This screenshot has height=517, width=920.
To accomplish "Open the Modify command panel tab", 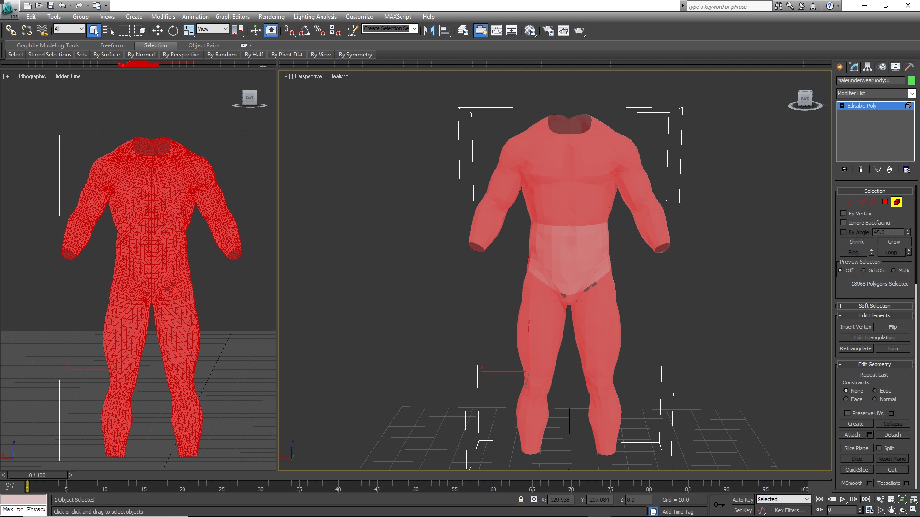I will click(854, 67).
